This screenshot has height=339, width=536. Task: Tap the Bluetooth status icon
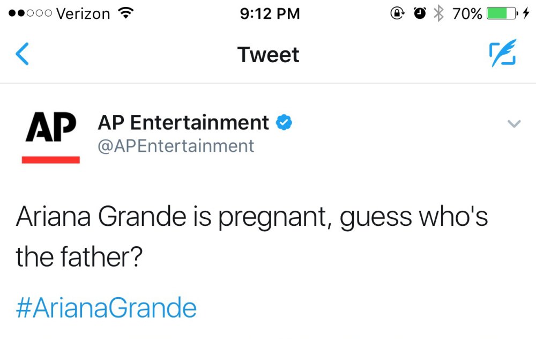tap(438, 13)
